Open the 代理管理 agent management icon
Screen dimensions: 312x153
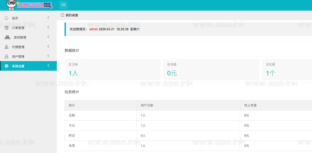pyautogui.click(x=6, y=47)
